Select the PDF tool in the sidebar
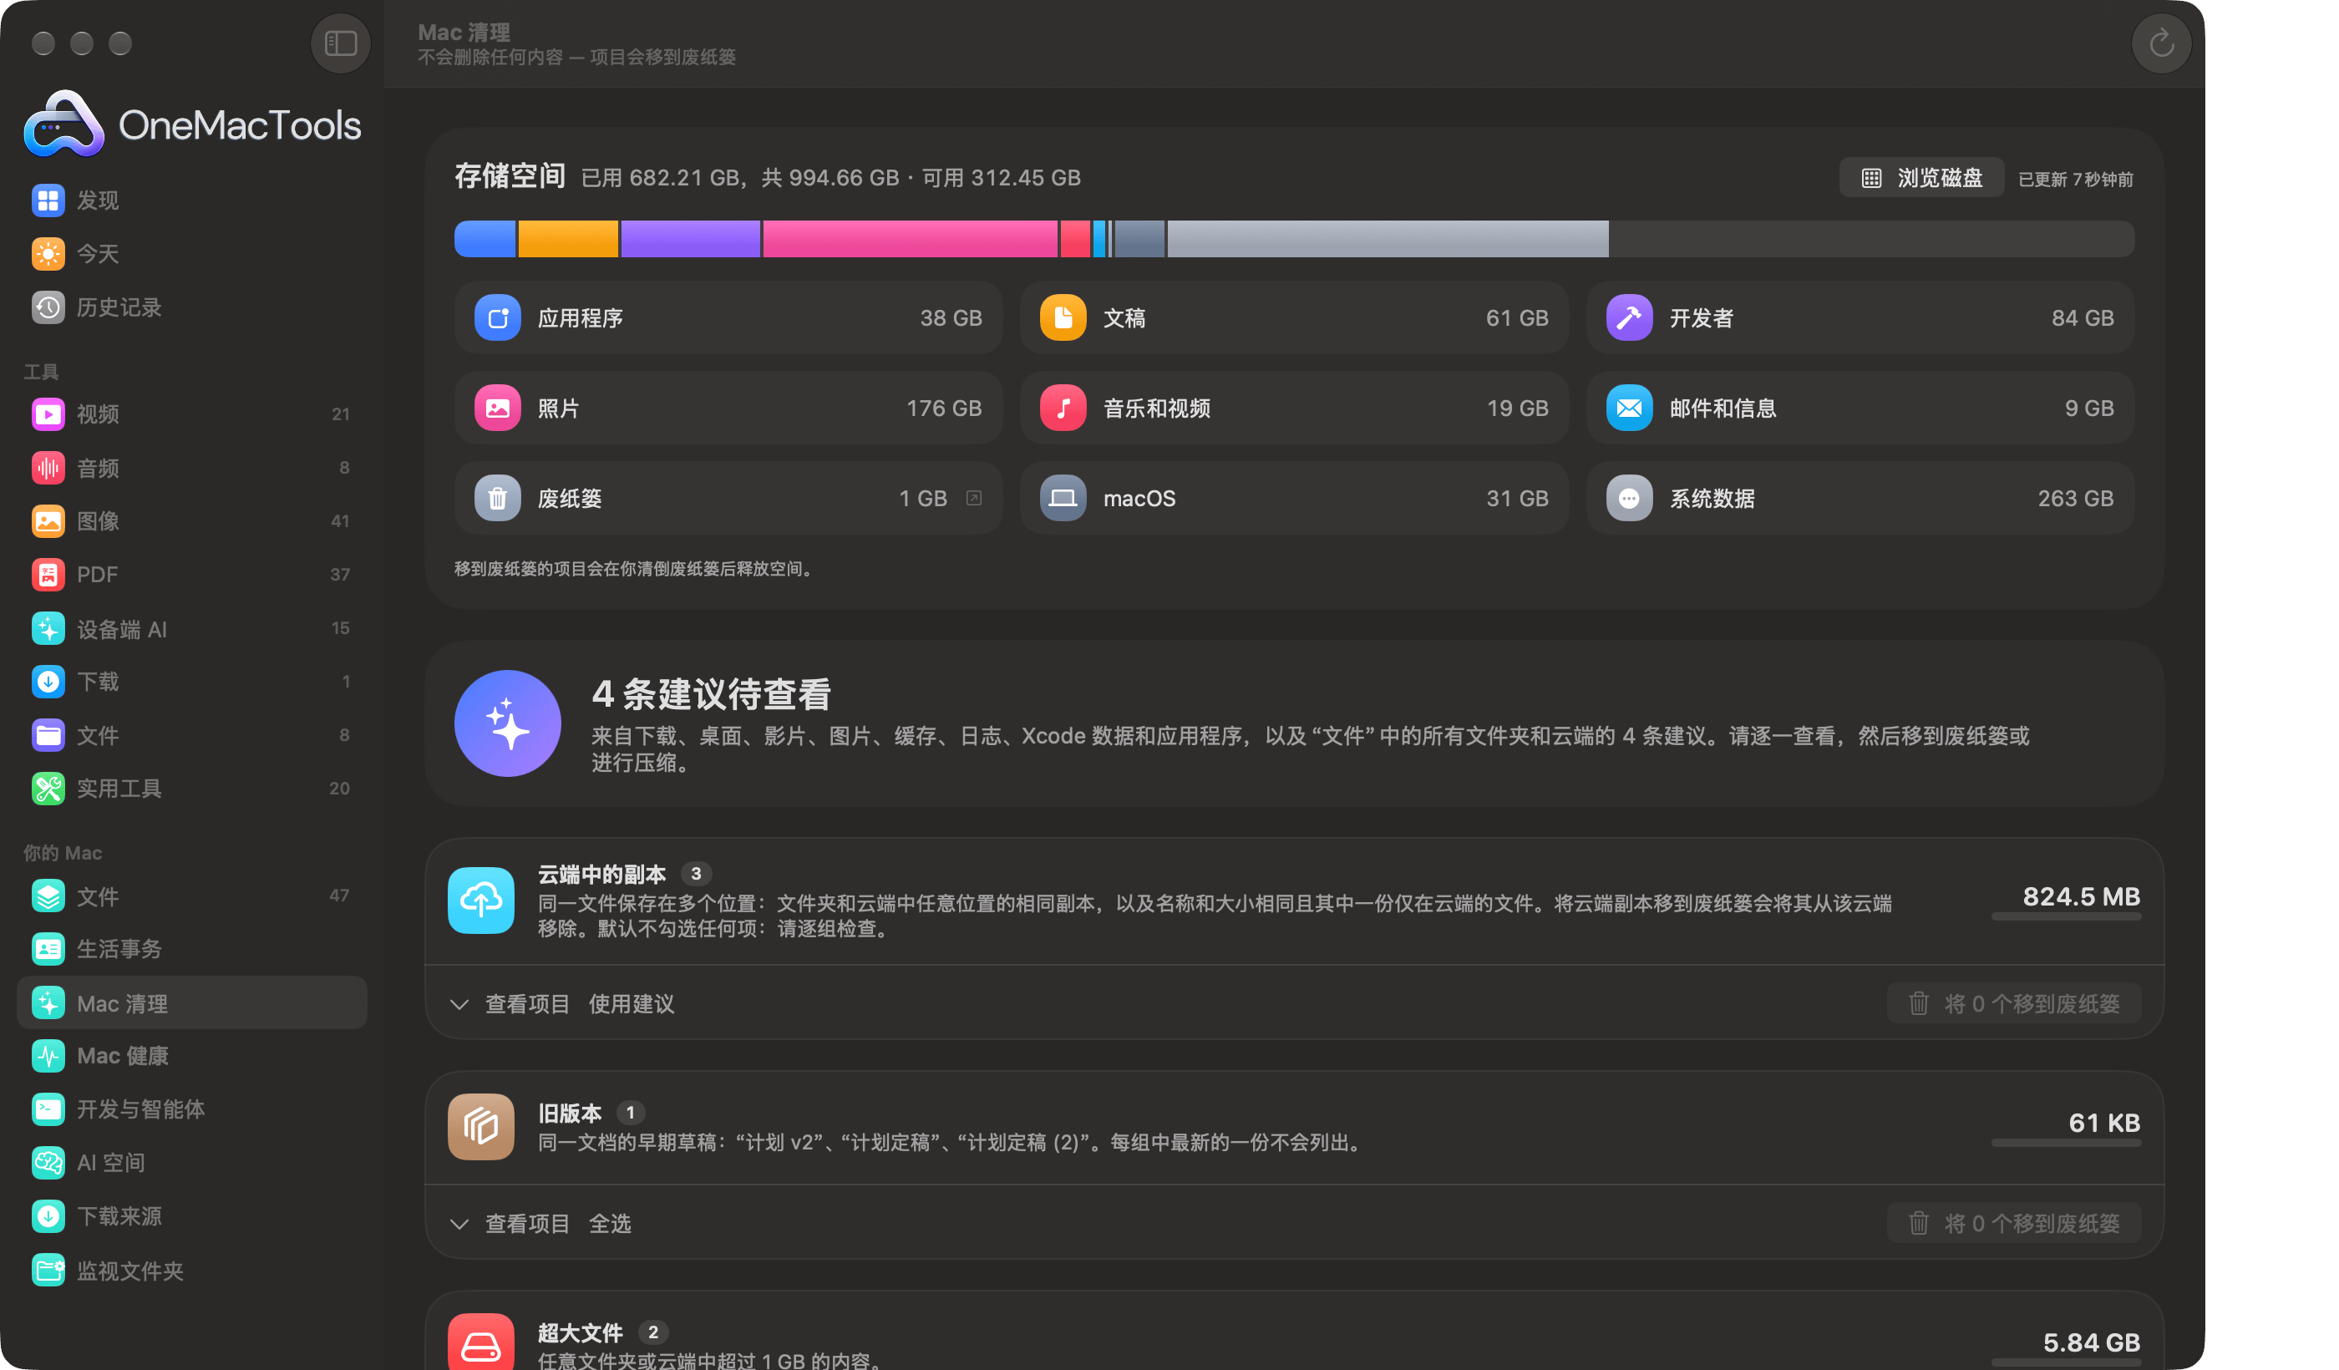The image size is (2339, 1370). coord(192,575)
